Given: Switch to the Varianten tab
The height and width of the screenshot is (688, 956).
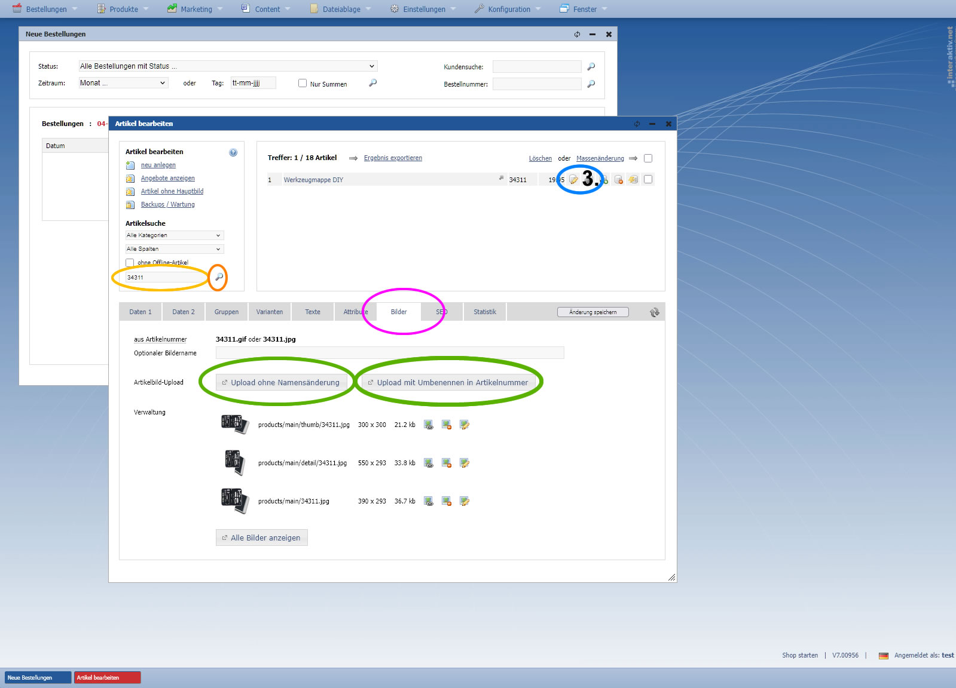Looking at the screenshot, I should point(270,312).
